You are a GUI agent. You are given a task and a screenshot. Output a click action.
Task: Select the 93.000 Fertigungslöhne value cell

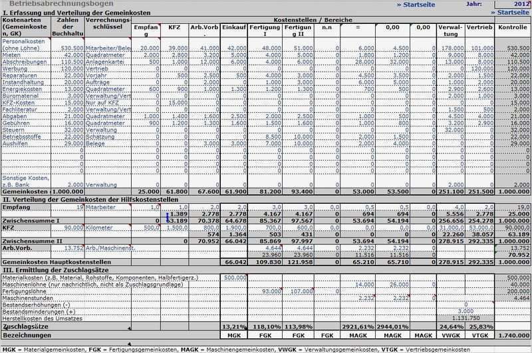click(x=265, y=291)
